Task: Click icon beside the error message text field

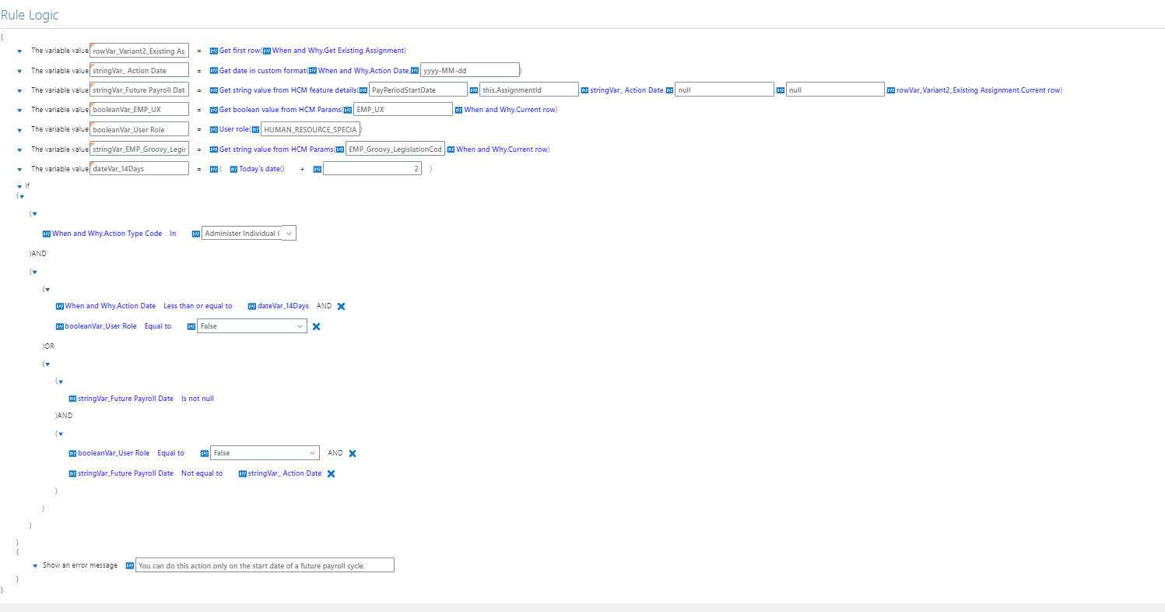Action: 130,565
